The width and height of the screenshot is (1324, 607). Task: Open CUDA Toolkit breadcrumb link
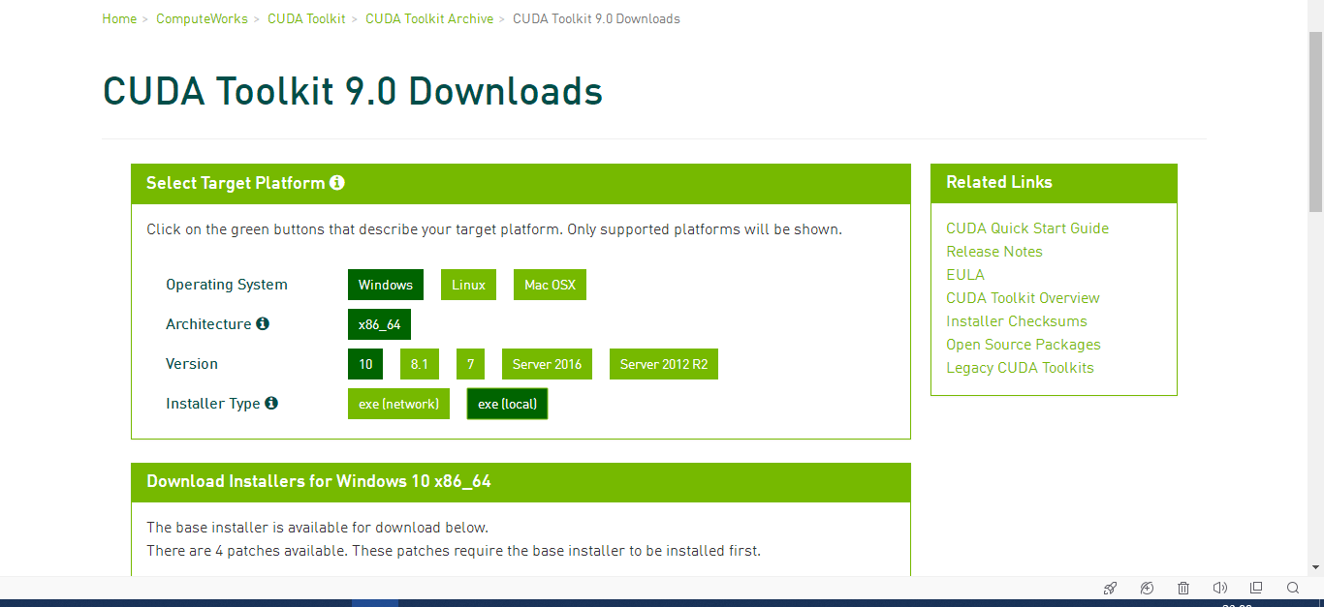306,18
